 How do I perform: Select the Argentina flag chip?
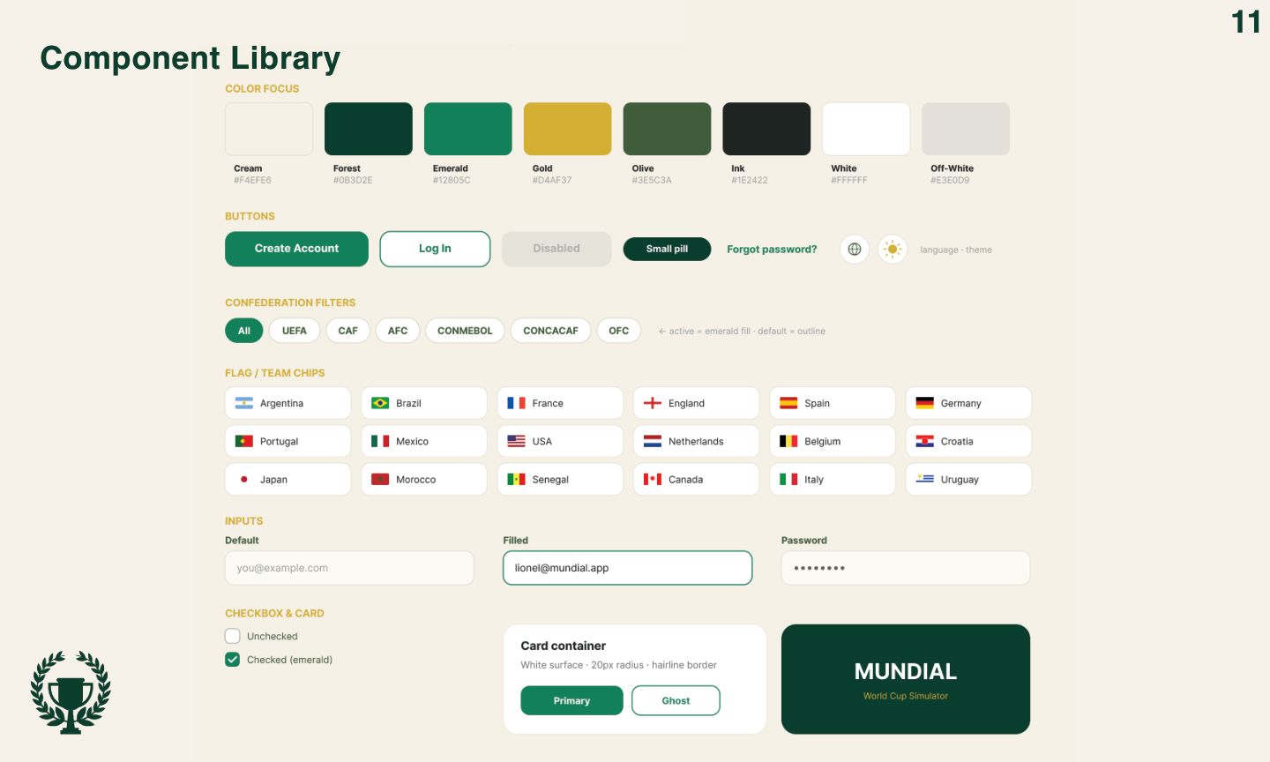coord(288,403)
